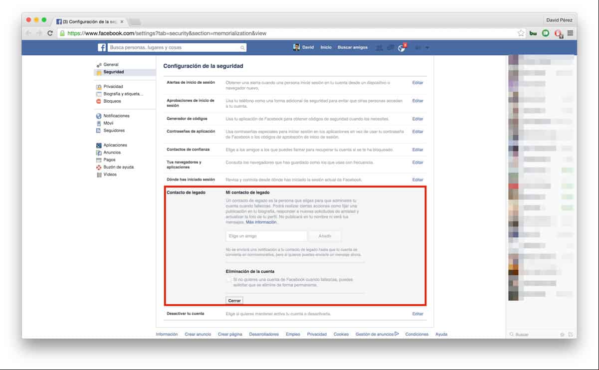
Task: Open friend requests icon in Facebook bar
Action: click(380, 47)
